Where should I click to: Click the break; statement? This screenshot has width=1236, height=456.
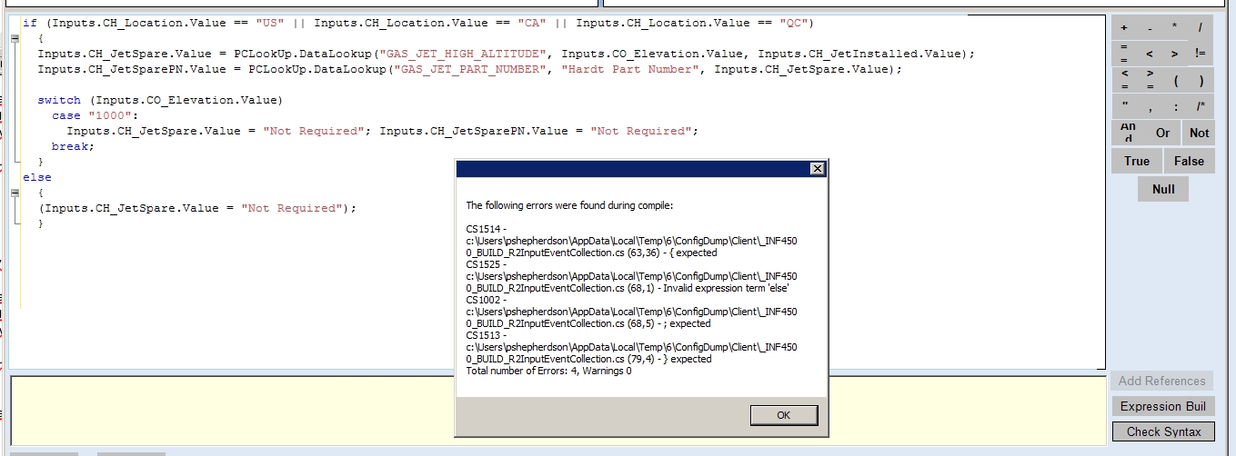click(x=74, y=146)
